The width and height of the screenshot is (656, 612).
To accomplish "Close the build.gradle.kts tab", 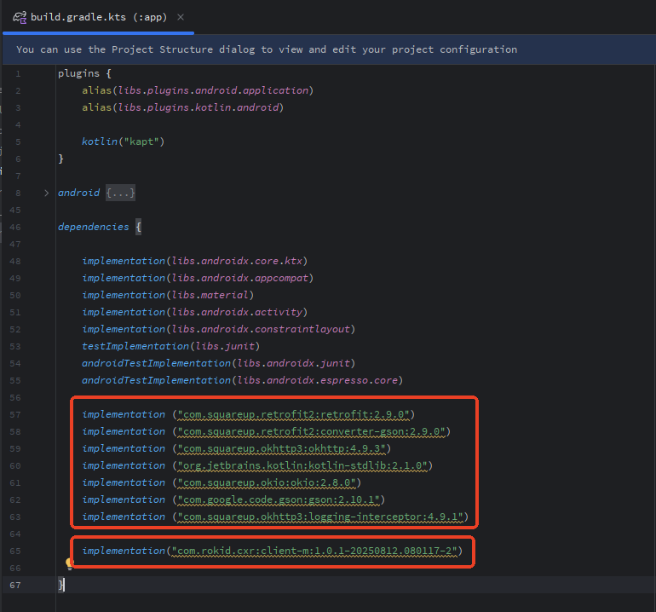I will click(x=181, y=17).
